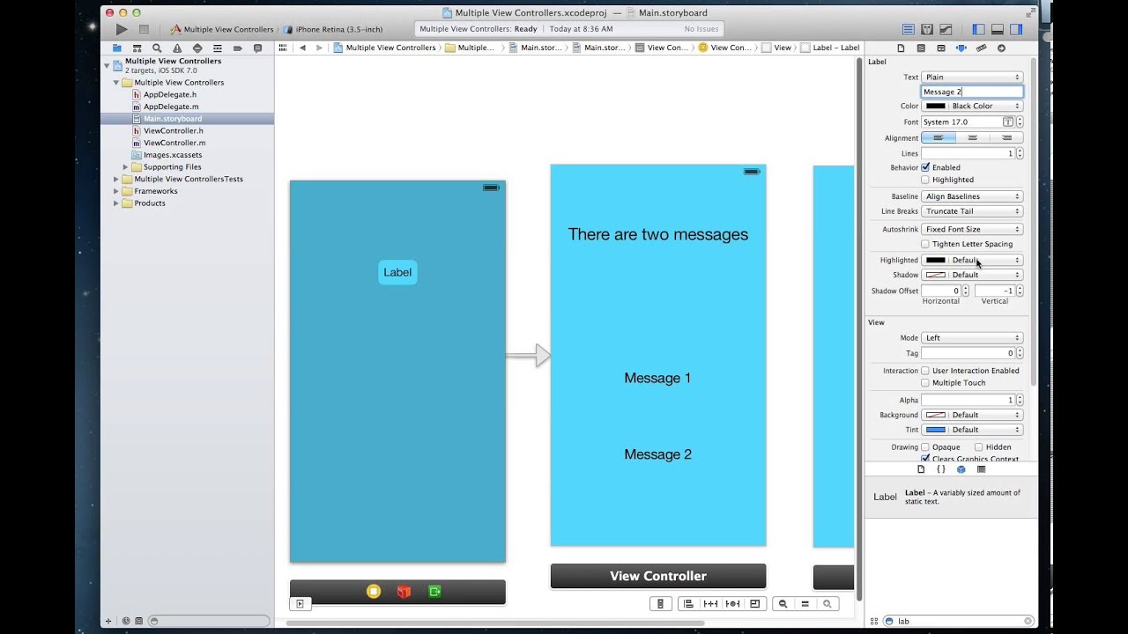1128x634 pixels.
Task: Open the Baseline Align Baselines dropdown
Action: point(972,196)
